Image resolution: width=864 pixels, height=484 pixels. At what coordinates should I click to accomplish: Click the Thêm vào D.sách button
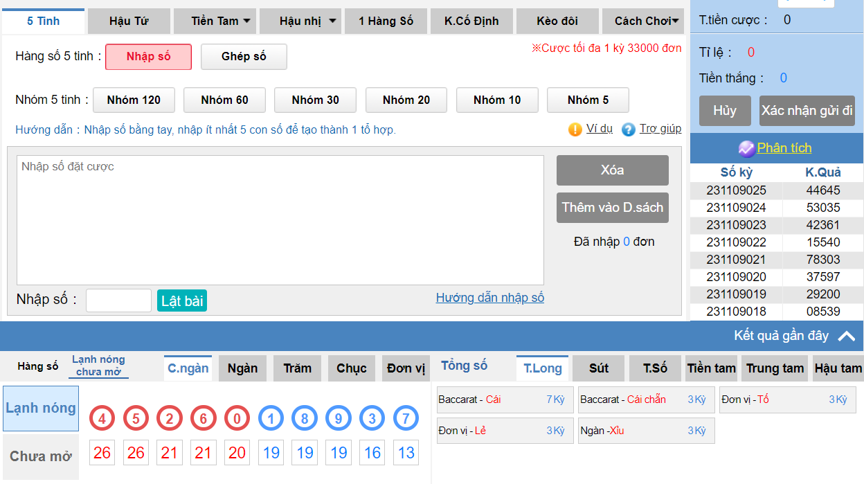(x=612, y=208)
